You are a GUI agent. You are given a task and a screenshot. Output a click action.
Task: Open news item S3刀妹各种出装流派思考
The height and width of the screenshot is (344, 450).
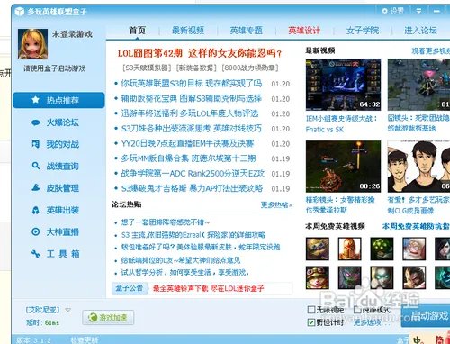[192, 129]
